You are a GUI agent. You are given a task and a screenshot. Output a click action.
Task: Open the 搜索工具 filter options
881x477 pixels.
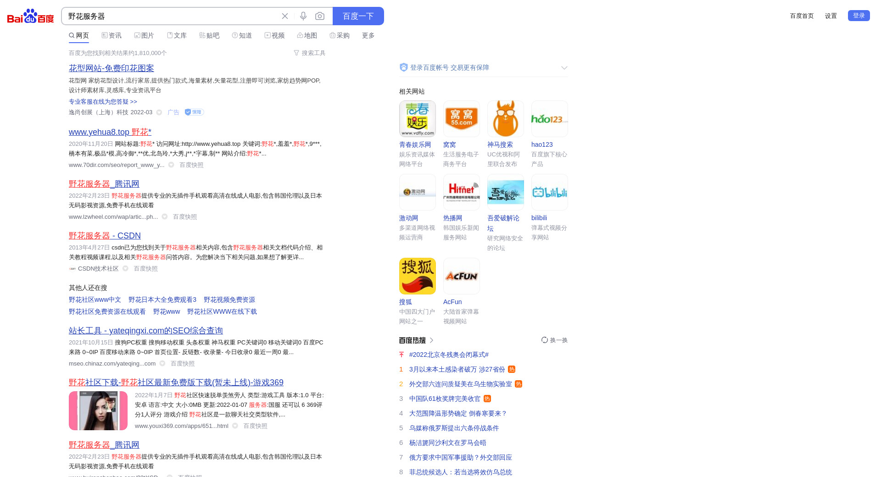tap(309, 53)
